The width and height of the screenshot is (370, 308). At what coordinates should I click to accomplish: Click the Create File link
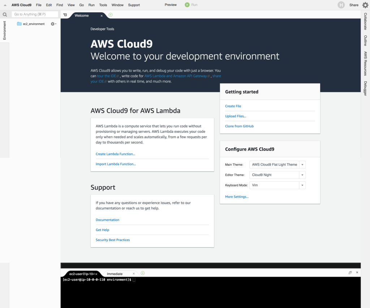click(233, 106)
